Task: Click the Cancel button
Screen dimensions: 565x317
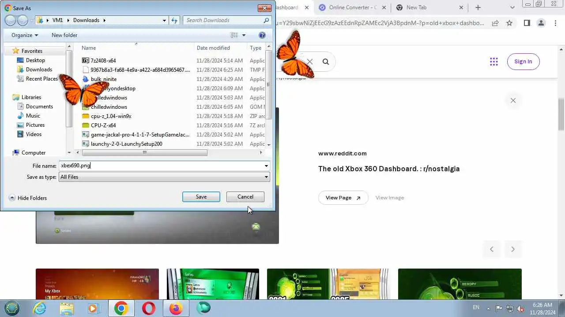Action: click(x=245, y=197)
